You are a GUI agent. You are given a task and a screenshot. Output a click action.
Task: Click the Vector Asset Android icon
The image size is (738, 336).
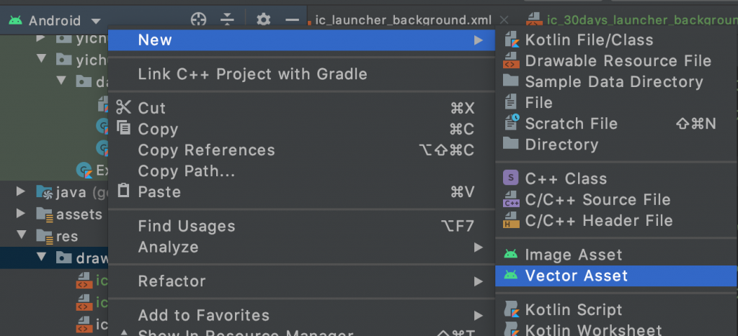coord(511,276)
